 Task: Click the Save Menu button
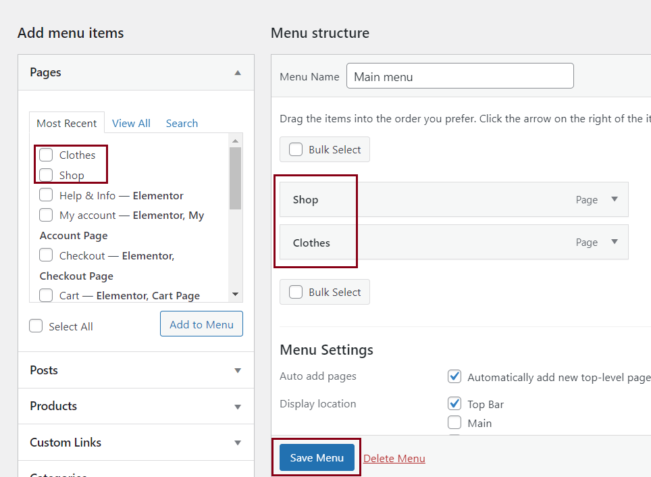316,457
